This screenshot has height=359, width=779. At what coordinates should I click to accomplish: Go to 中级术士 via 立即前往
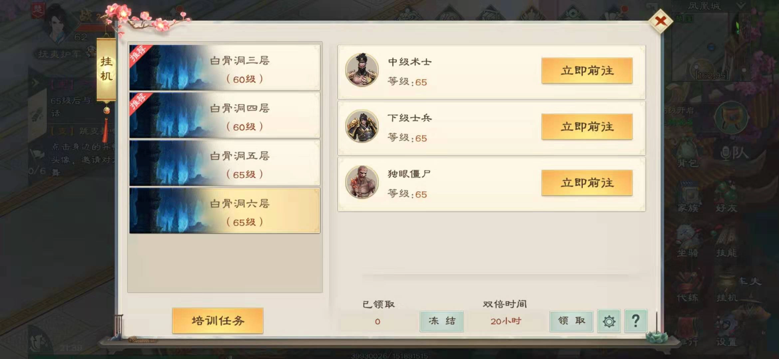pos(587,70)
